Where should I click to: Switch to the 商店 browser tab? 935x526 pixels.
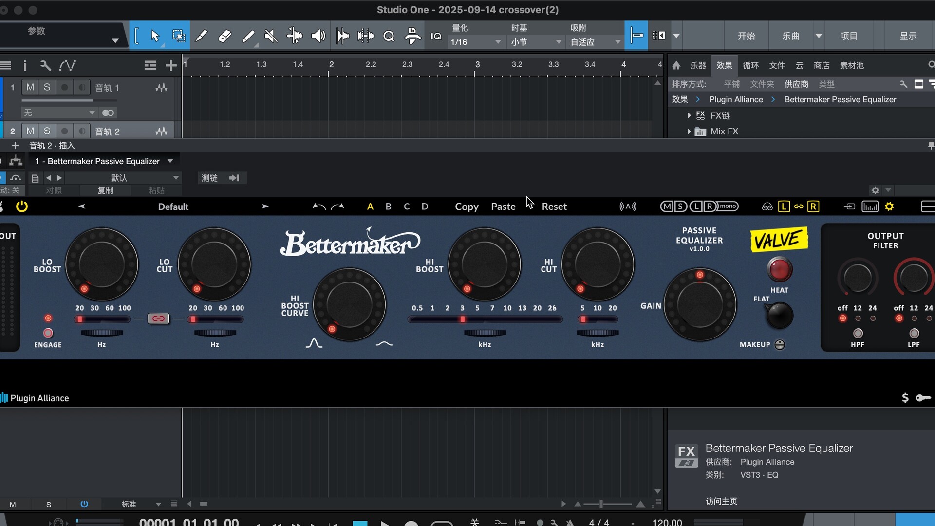tap(822, 65)
